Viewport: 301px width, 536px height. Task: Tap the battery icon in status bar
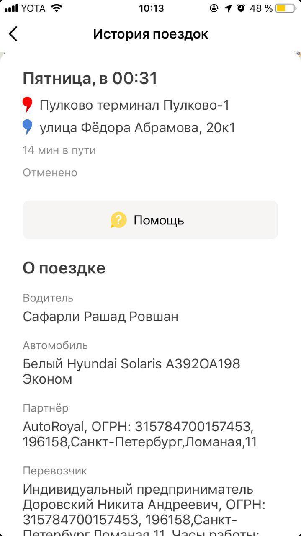tap(286, 8)
